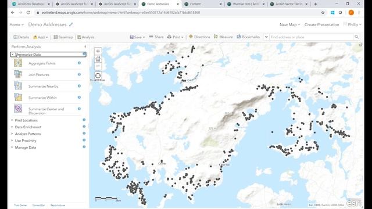Screen dimensions: 372x209
Task: Click the browser address bar URL
Action: 121,13
